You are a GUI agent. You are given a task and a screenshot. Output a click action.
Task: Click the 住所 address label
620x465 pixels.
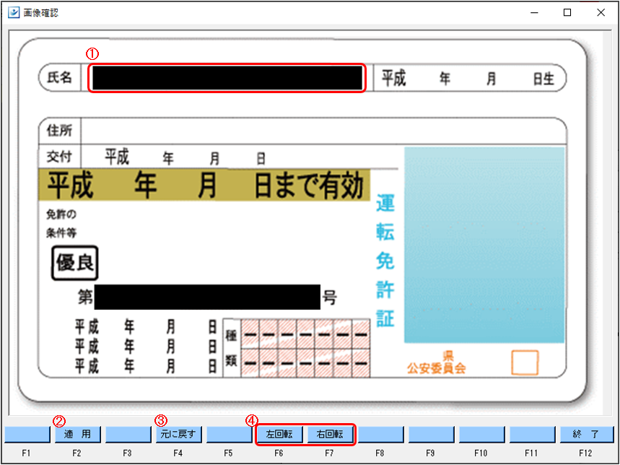pyautogui.click(x=59, y=131)
